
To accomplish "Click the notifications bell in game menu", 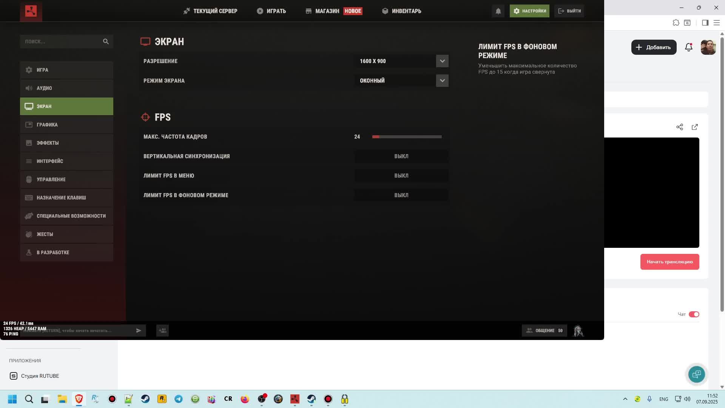I will (x=498, y=11).
